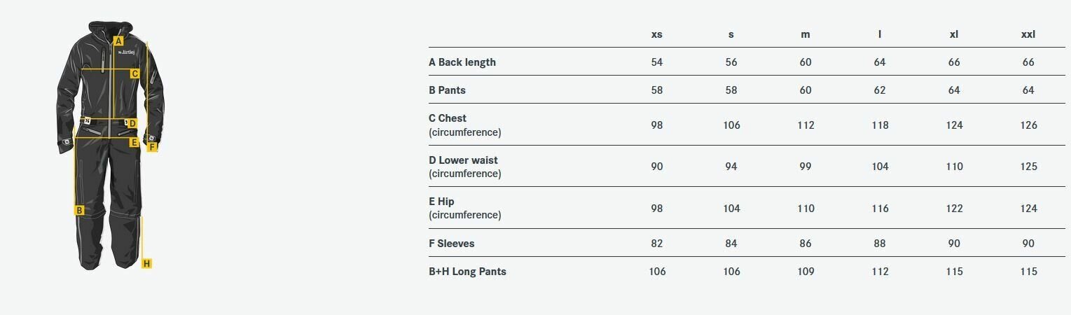Select the m size column header
Viewport: 1071px width, 315px height.
(805, 34)
